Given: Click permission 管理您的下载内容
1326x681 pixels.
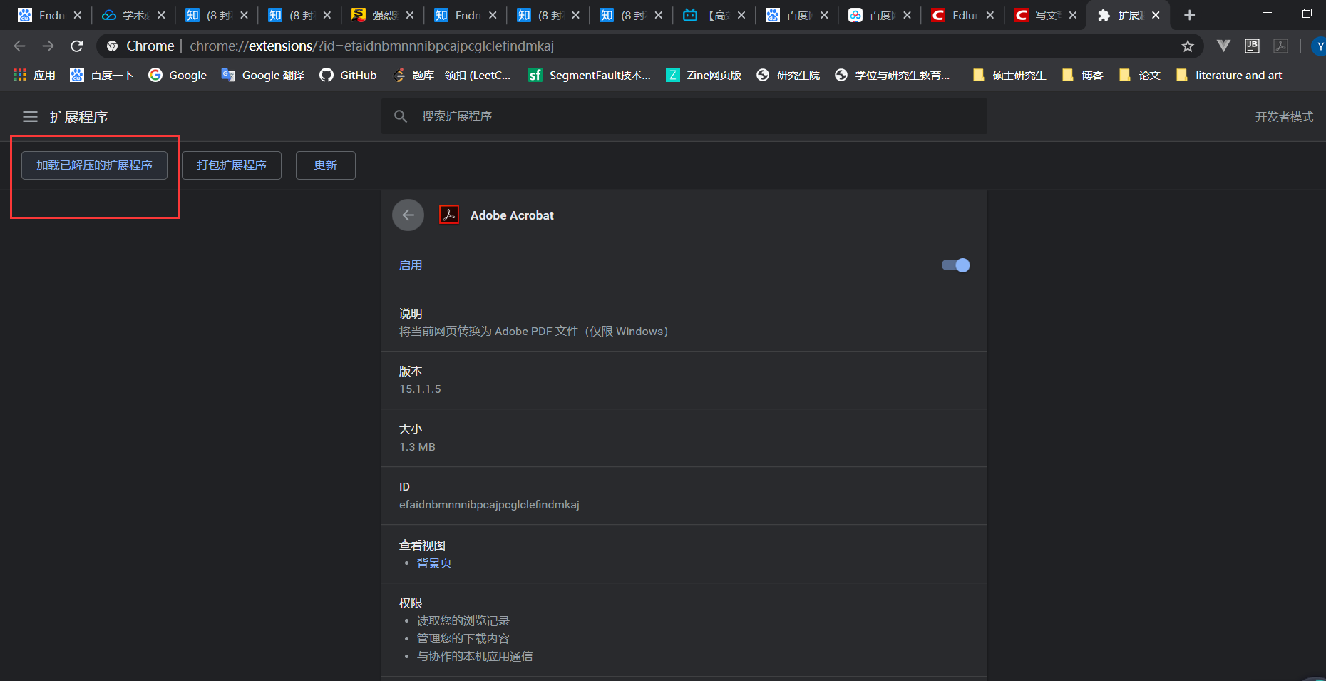Looking at the screenshot, I should 463,639.
